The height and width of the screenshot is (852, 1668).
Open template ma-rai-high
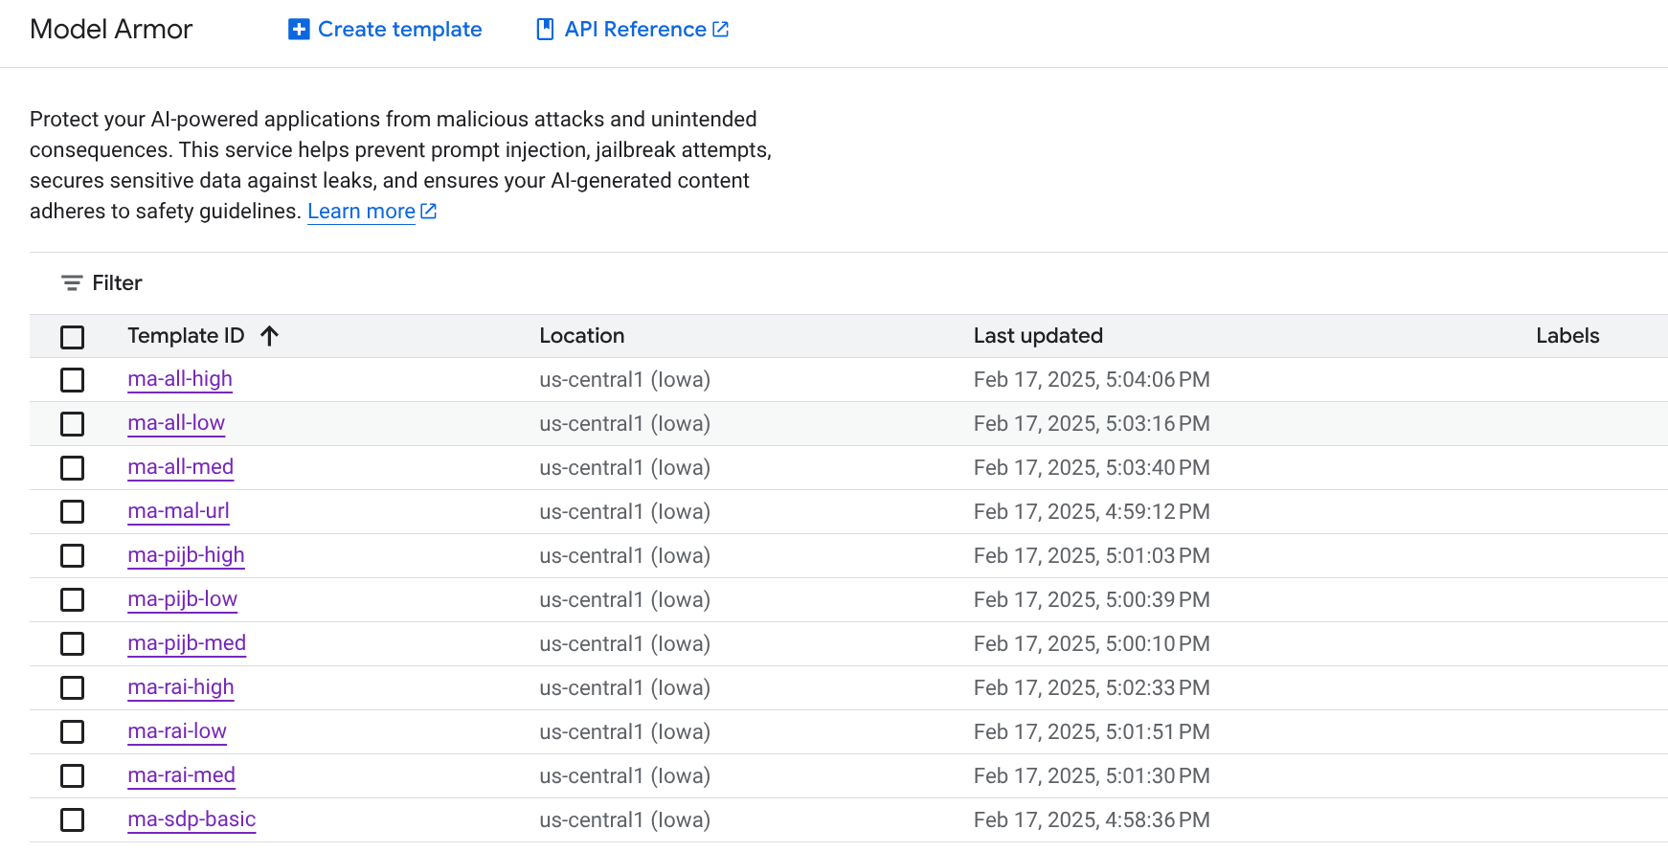click(x=181, y=687)
